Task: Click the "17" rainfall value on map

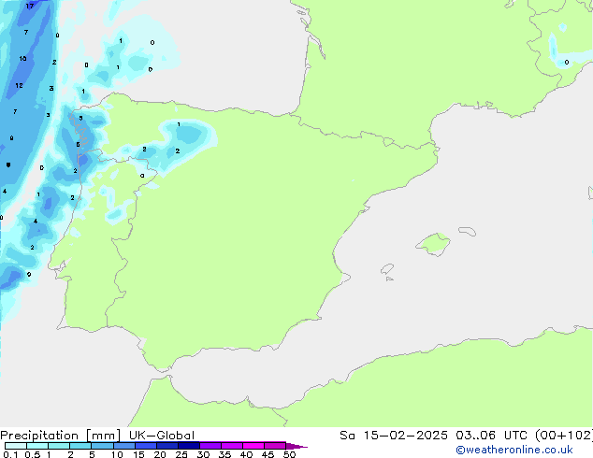Action: [x=30, y=6]
